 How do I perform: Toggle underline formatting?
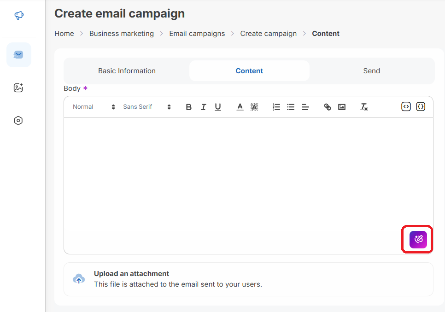[218, 107]
